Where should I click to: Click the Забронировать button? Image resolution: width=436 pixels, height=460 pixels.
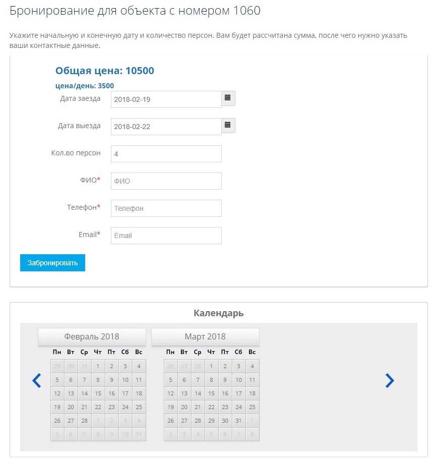click(52, 263)
